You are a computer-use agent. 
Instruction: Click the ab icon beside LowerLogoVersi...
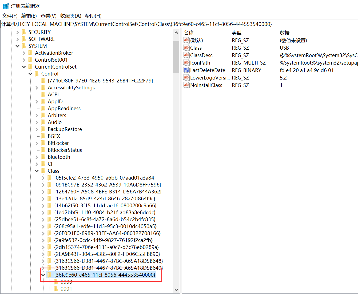pyautogui.click(x=186, y=78)
